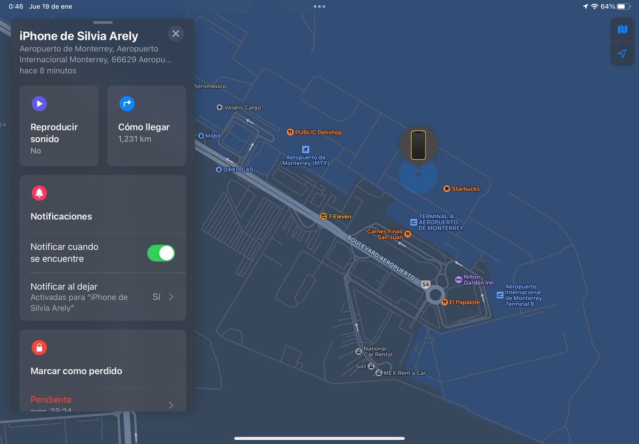
Task: Open Cómo llegar directions card
Action: point(146,126)
